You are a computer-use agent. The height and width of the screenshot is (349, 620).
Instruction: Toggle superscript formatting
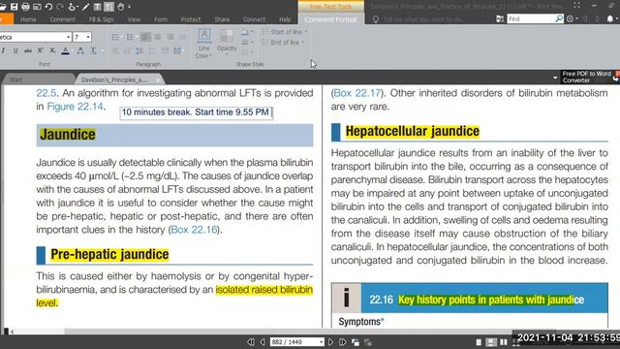40,50
